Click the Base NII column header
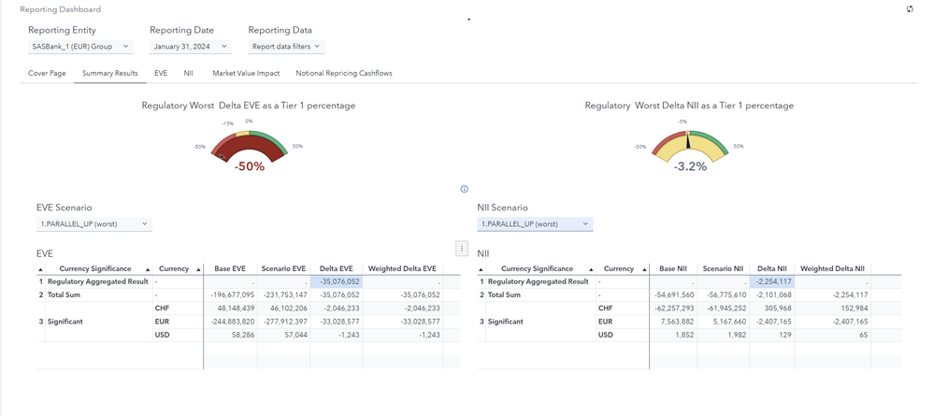This screenshot has width=934, height=416. coord(673,269)
